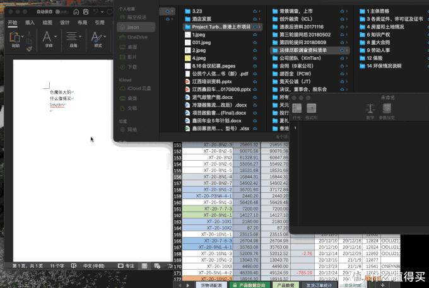Click the 第1页，共1页 page count in Word's status bar
The height and width of the screenshot is (288, 429).
tap(27, 266)
